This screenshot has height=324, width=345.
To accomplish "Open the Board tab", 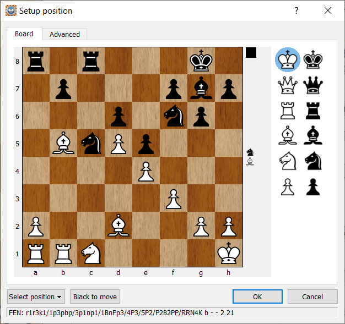I will (24, 34).
